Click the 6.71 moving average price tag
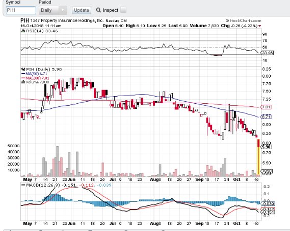Viewport: 290px width, 231px height. pos(266,117)
